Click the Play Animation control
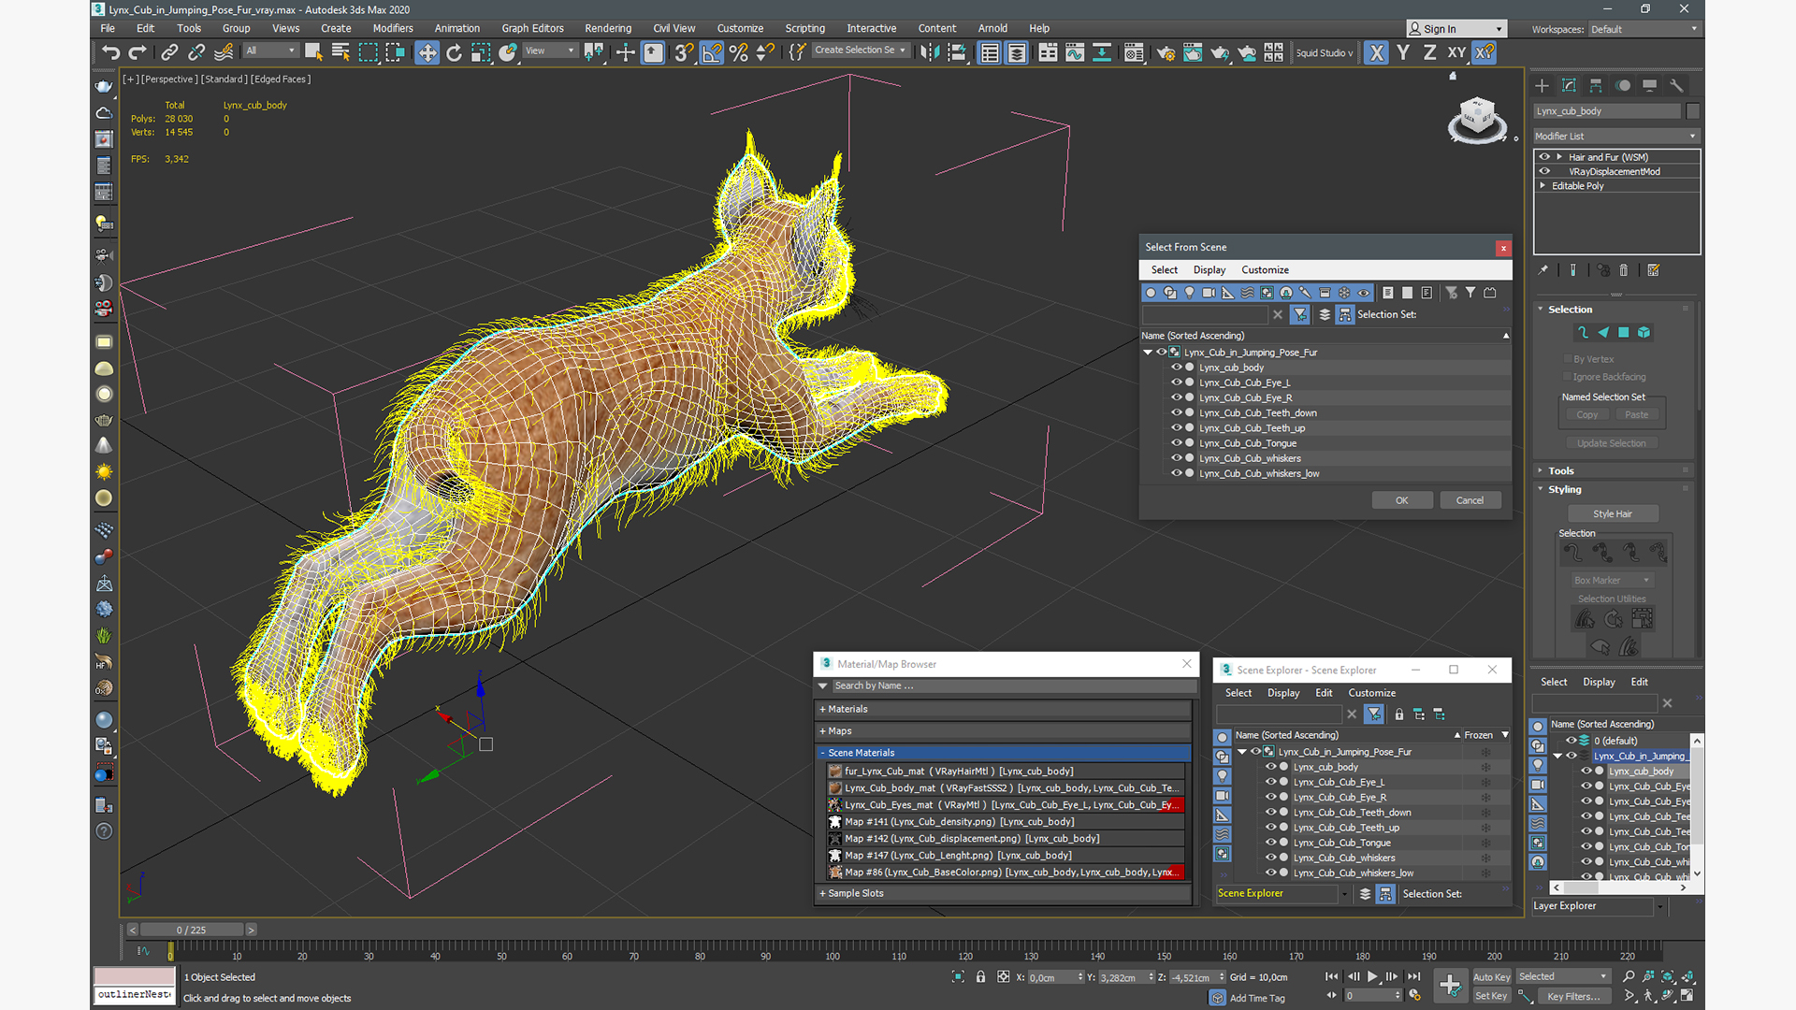Image resolution: width=1796 pixels, height=1010 pixels. point(1372,976)
